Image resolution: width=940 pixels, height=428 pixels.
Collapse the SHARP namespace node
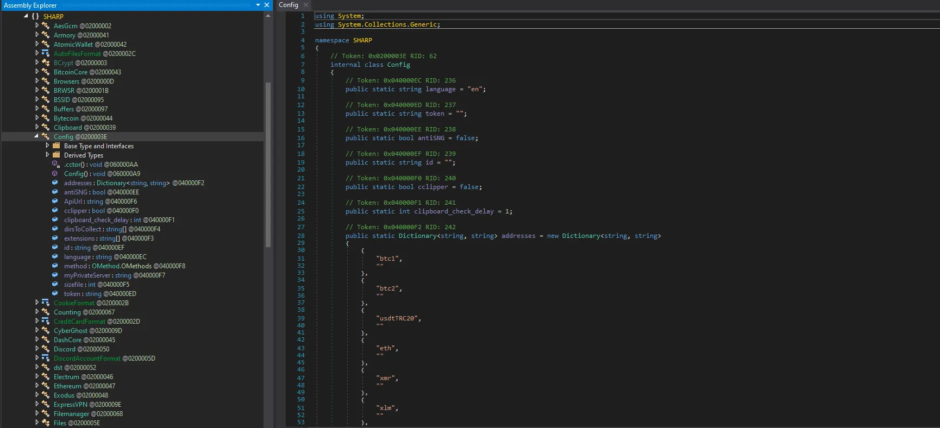pyautogui.click(x=26, y=16)
